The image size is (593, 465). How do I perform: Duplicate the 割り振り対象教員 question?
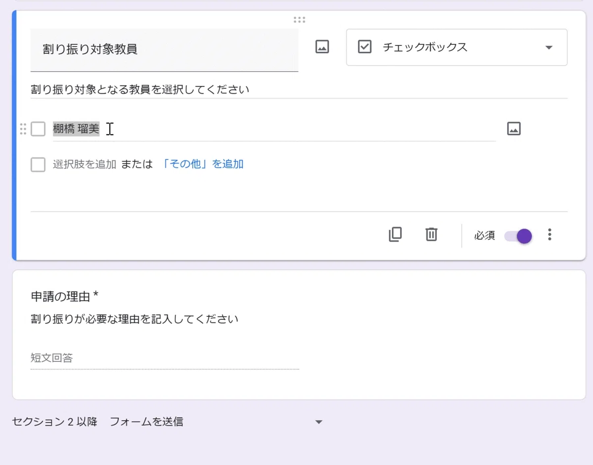point(395,234)
